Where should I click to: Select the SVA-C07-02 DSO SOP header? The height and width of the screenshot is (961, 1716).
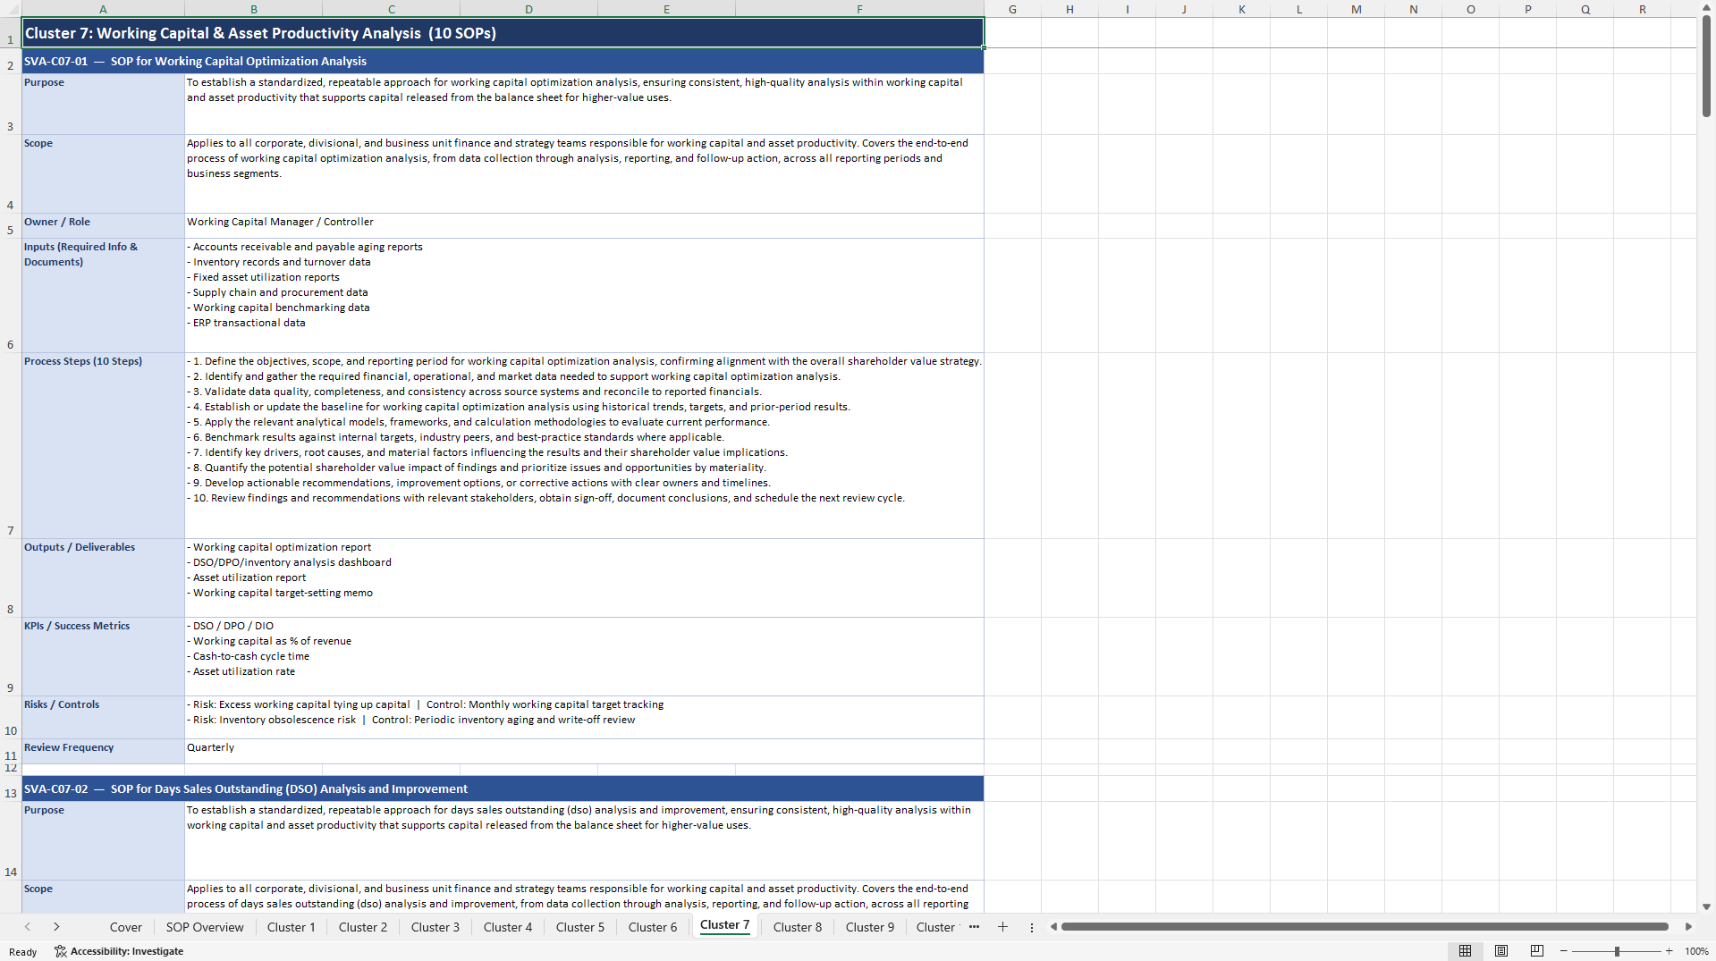(x=503, y=788)
